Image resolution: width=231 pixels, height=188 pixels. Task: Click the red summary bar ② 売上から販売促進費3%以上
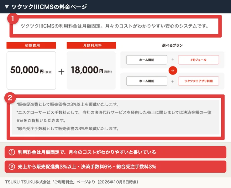tap(115, 167)
